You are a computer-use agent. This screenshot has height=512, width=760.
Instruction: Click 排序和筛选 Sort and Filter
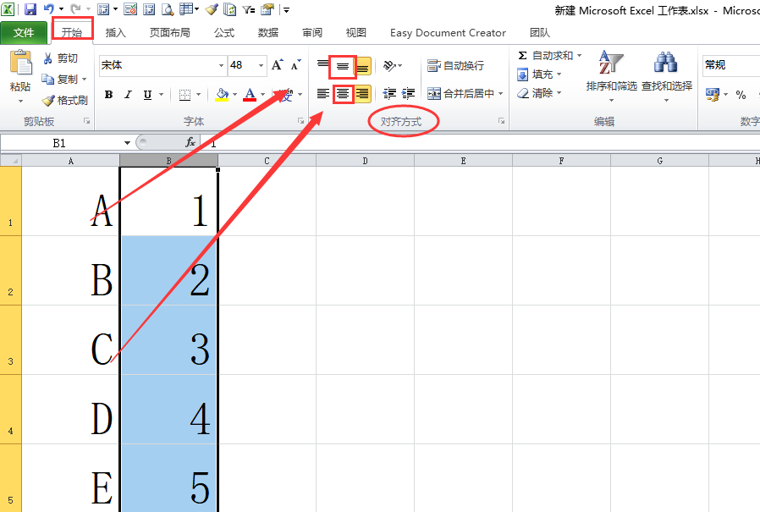(x=611, y=77)
